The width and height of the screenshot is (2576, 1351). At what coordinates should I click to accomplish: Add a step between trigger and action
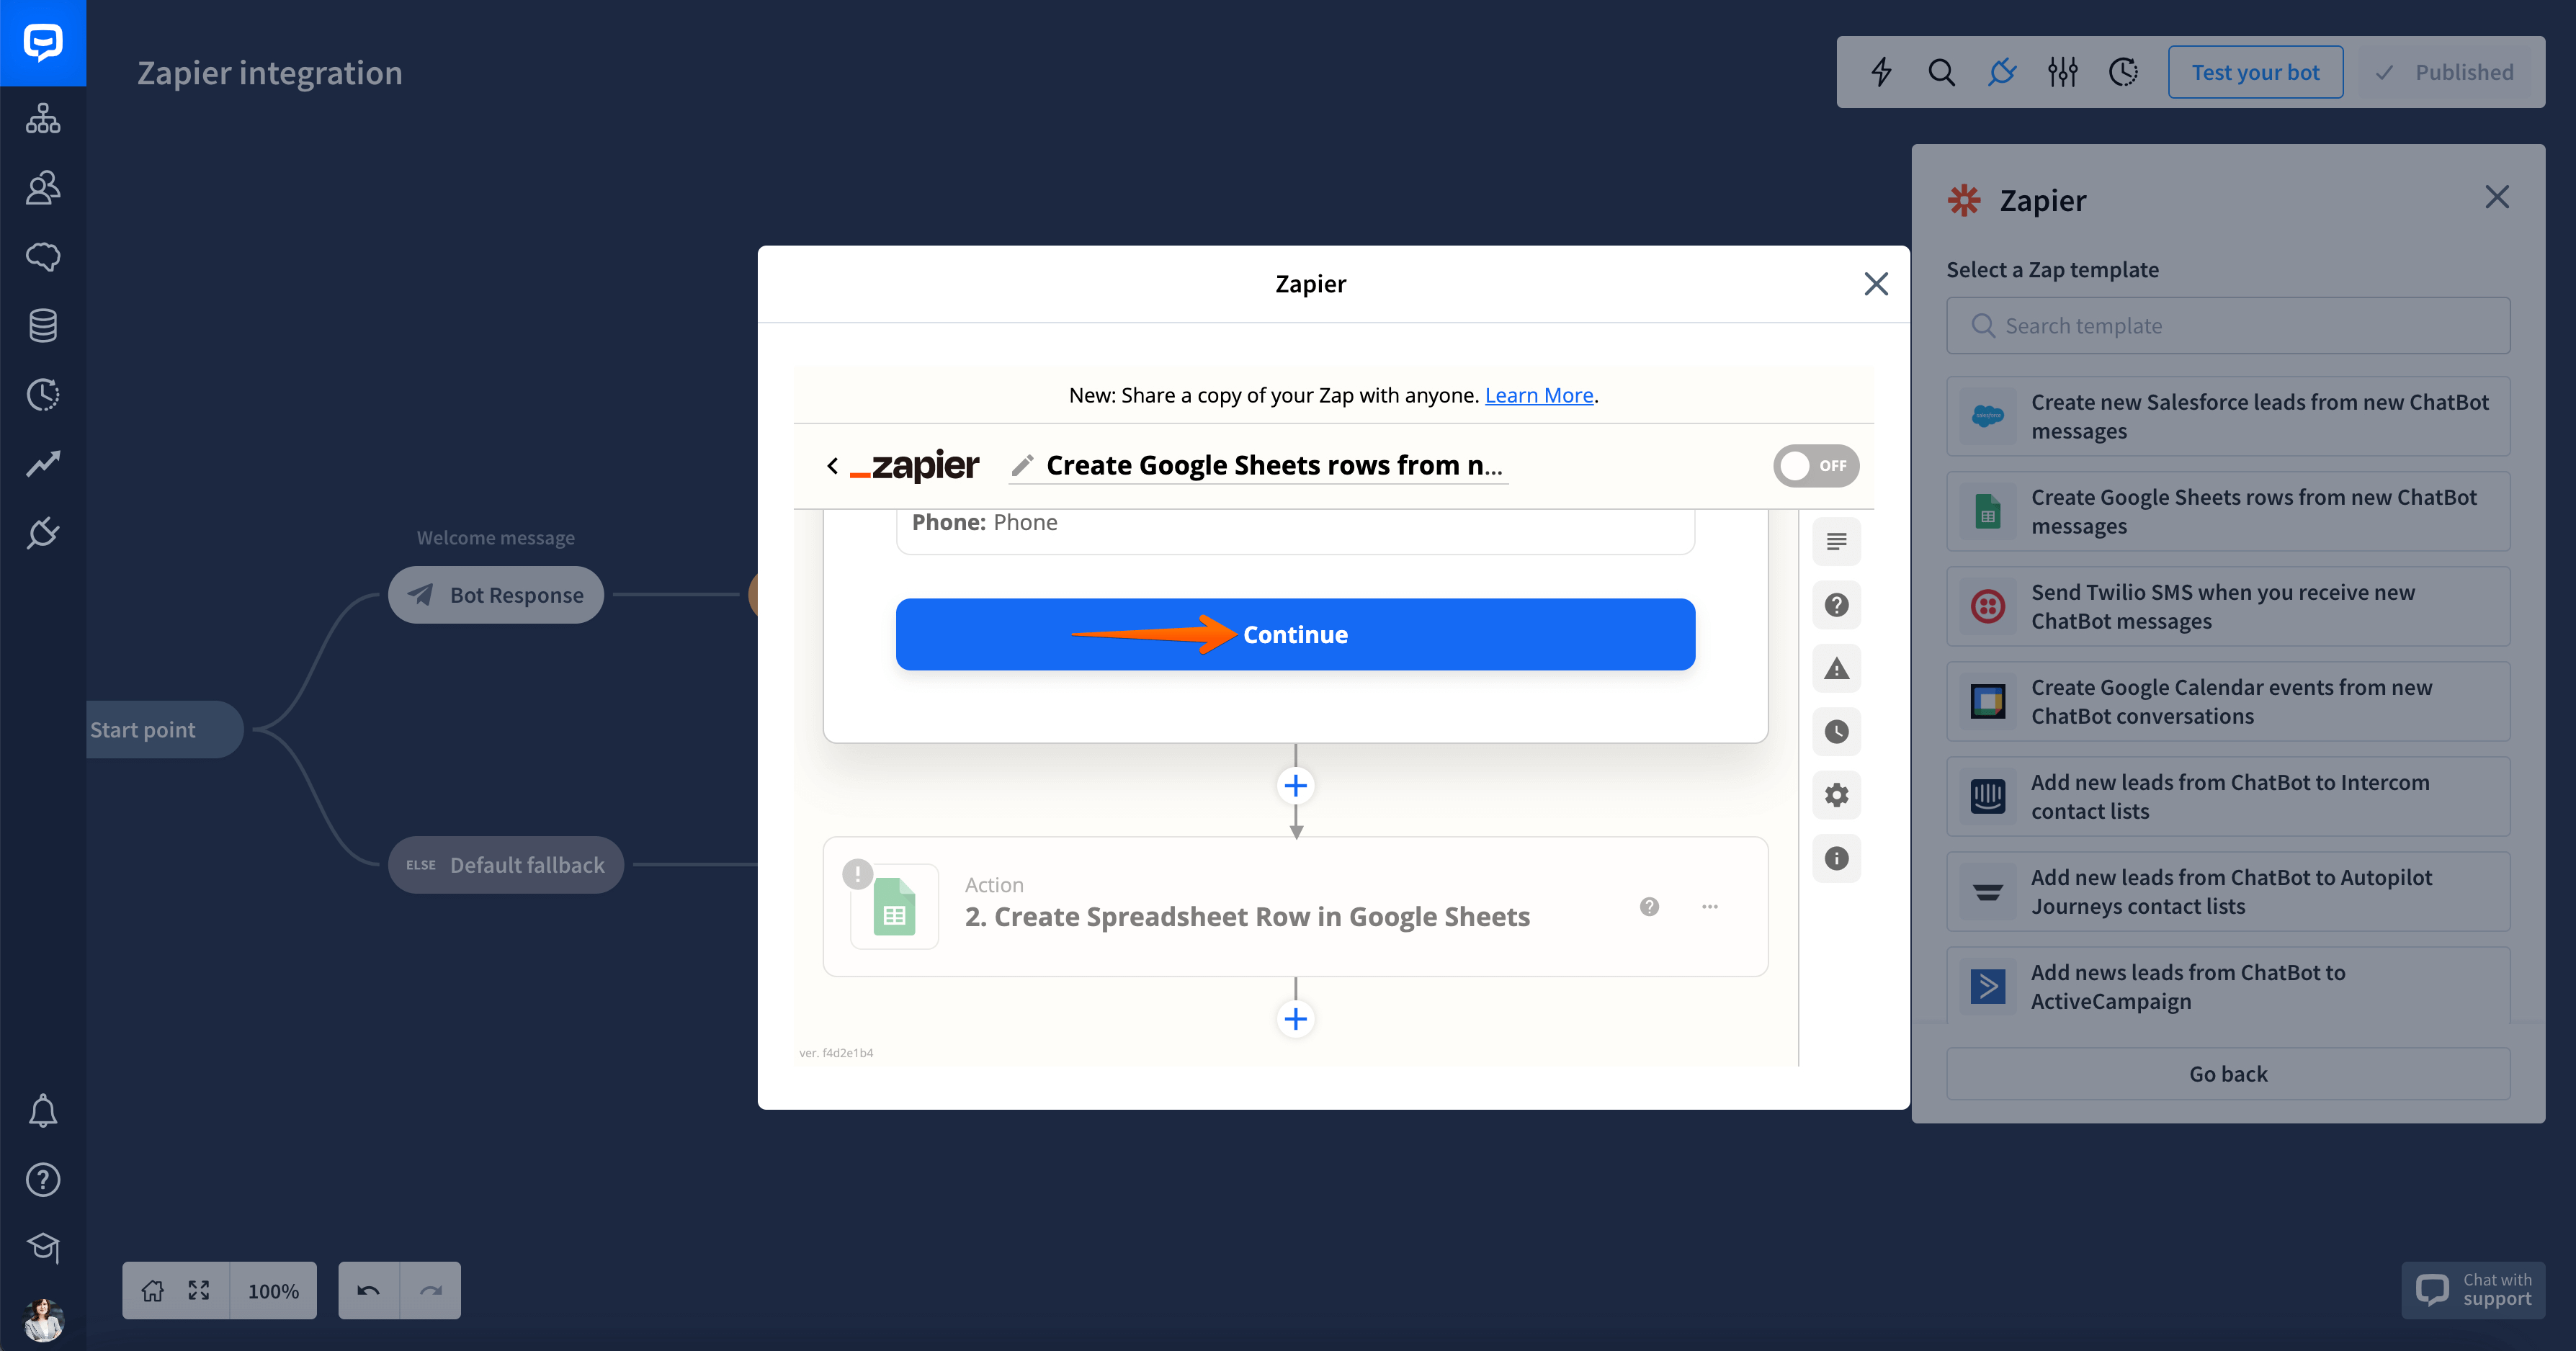[1295, 786]
